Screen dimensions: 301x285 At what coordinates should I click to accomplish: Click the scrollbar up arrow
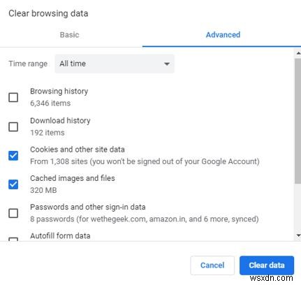[x=298, y=53]
